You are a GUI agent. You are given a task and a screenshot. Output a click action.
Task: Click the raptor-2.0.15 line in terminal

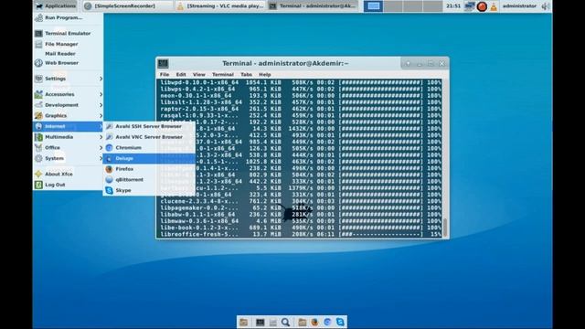pos(301,109)
